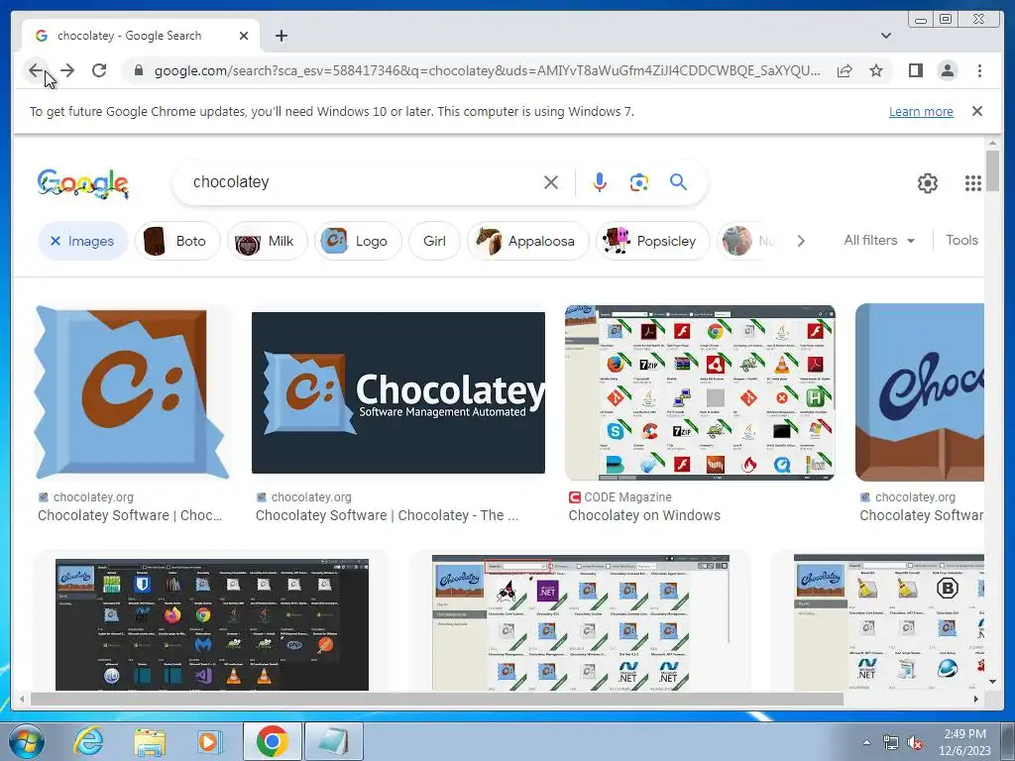Screen dimensions: 1015x761
Task: Click the volume icon in system tray
Action: coord(915,742)
